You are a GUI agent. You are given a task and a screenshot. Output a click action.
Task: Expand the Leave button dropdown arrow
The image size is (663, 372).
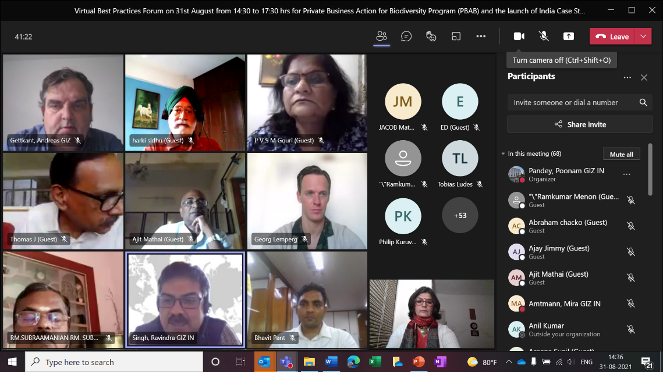click(x=643, y=37)
